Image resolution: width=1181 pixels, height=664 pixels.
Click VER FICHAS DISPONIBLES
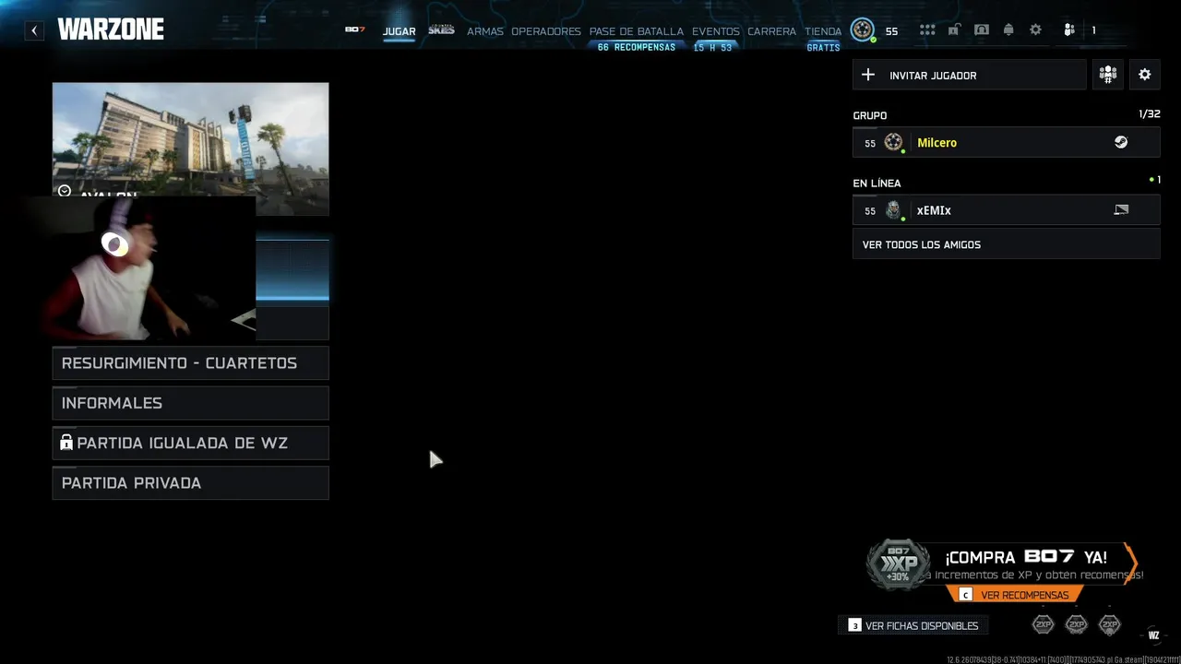913,625
